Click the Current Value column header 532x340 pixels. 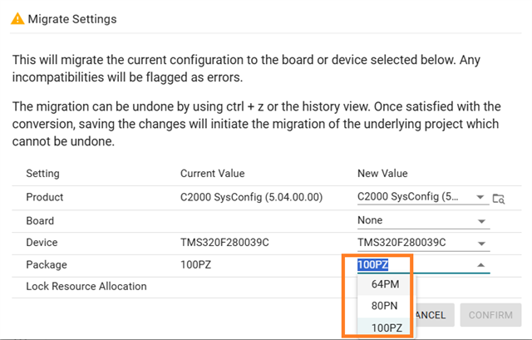tap(213, 174)
